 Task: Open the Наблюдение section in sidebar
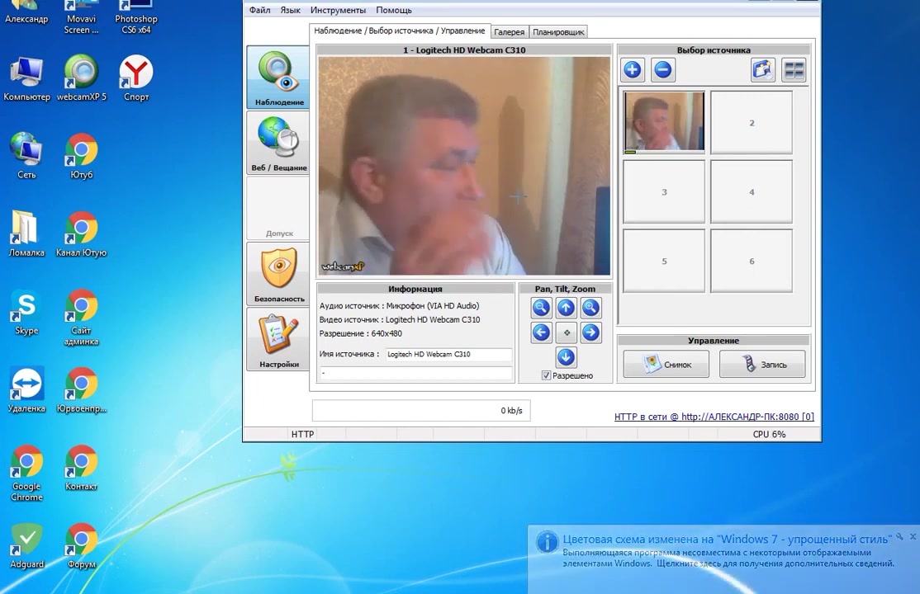click(278, 78)
